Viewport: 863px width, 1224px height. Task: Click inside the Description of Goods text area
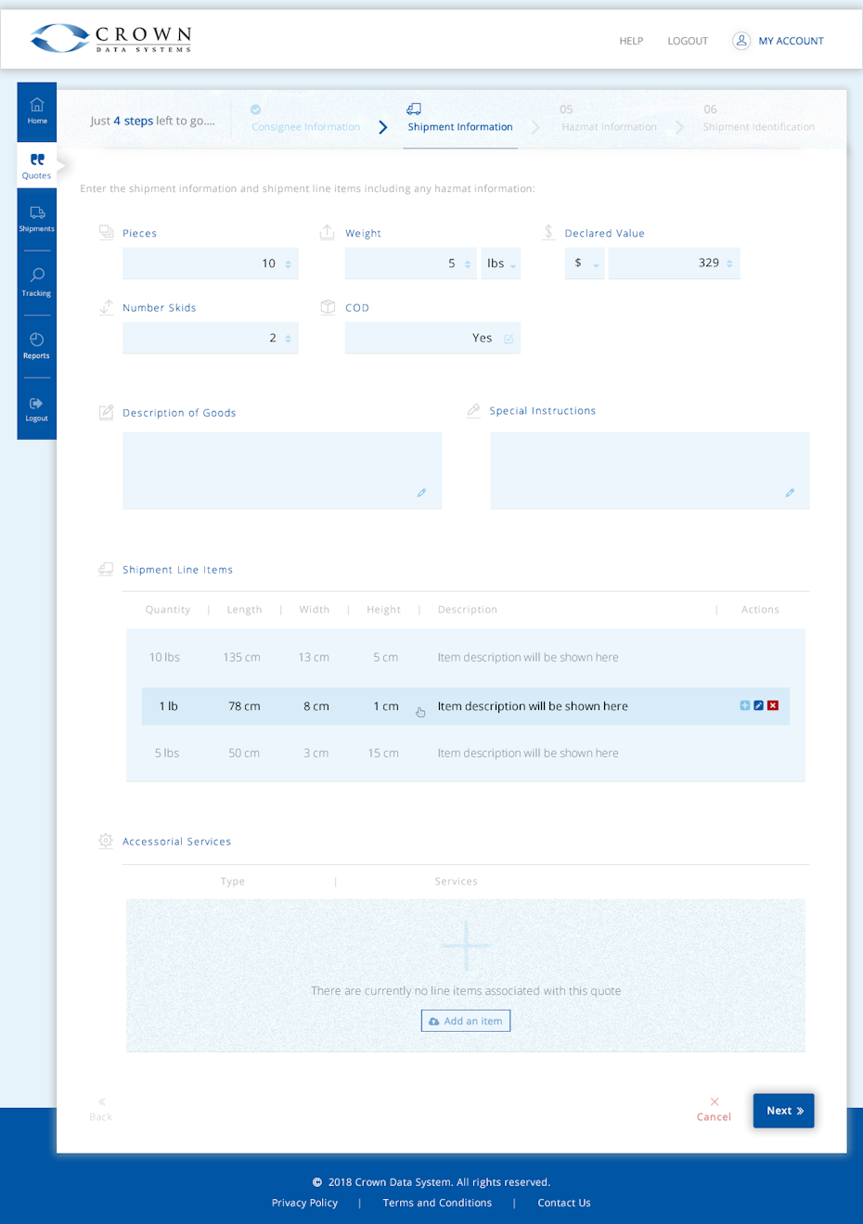(x=281, y=470)
